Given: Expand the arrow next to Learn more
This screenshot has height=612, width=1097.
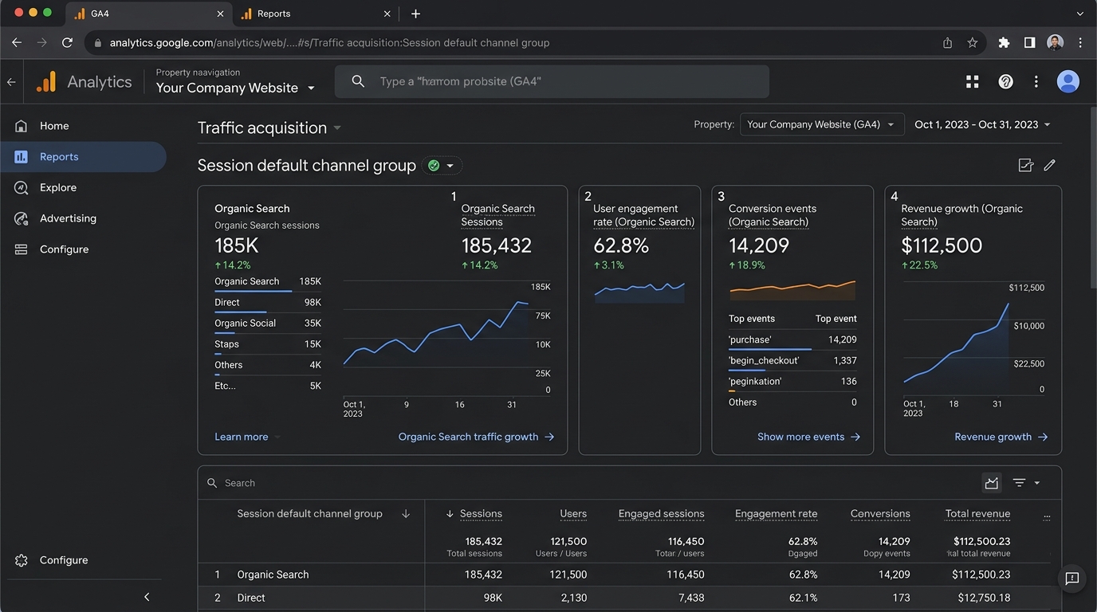Looking at the screenshot, I should point(277,437).
